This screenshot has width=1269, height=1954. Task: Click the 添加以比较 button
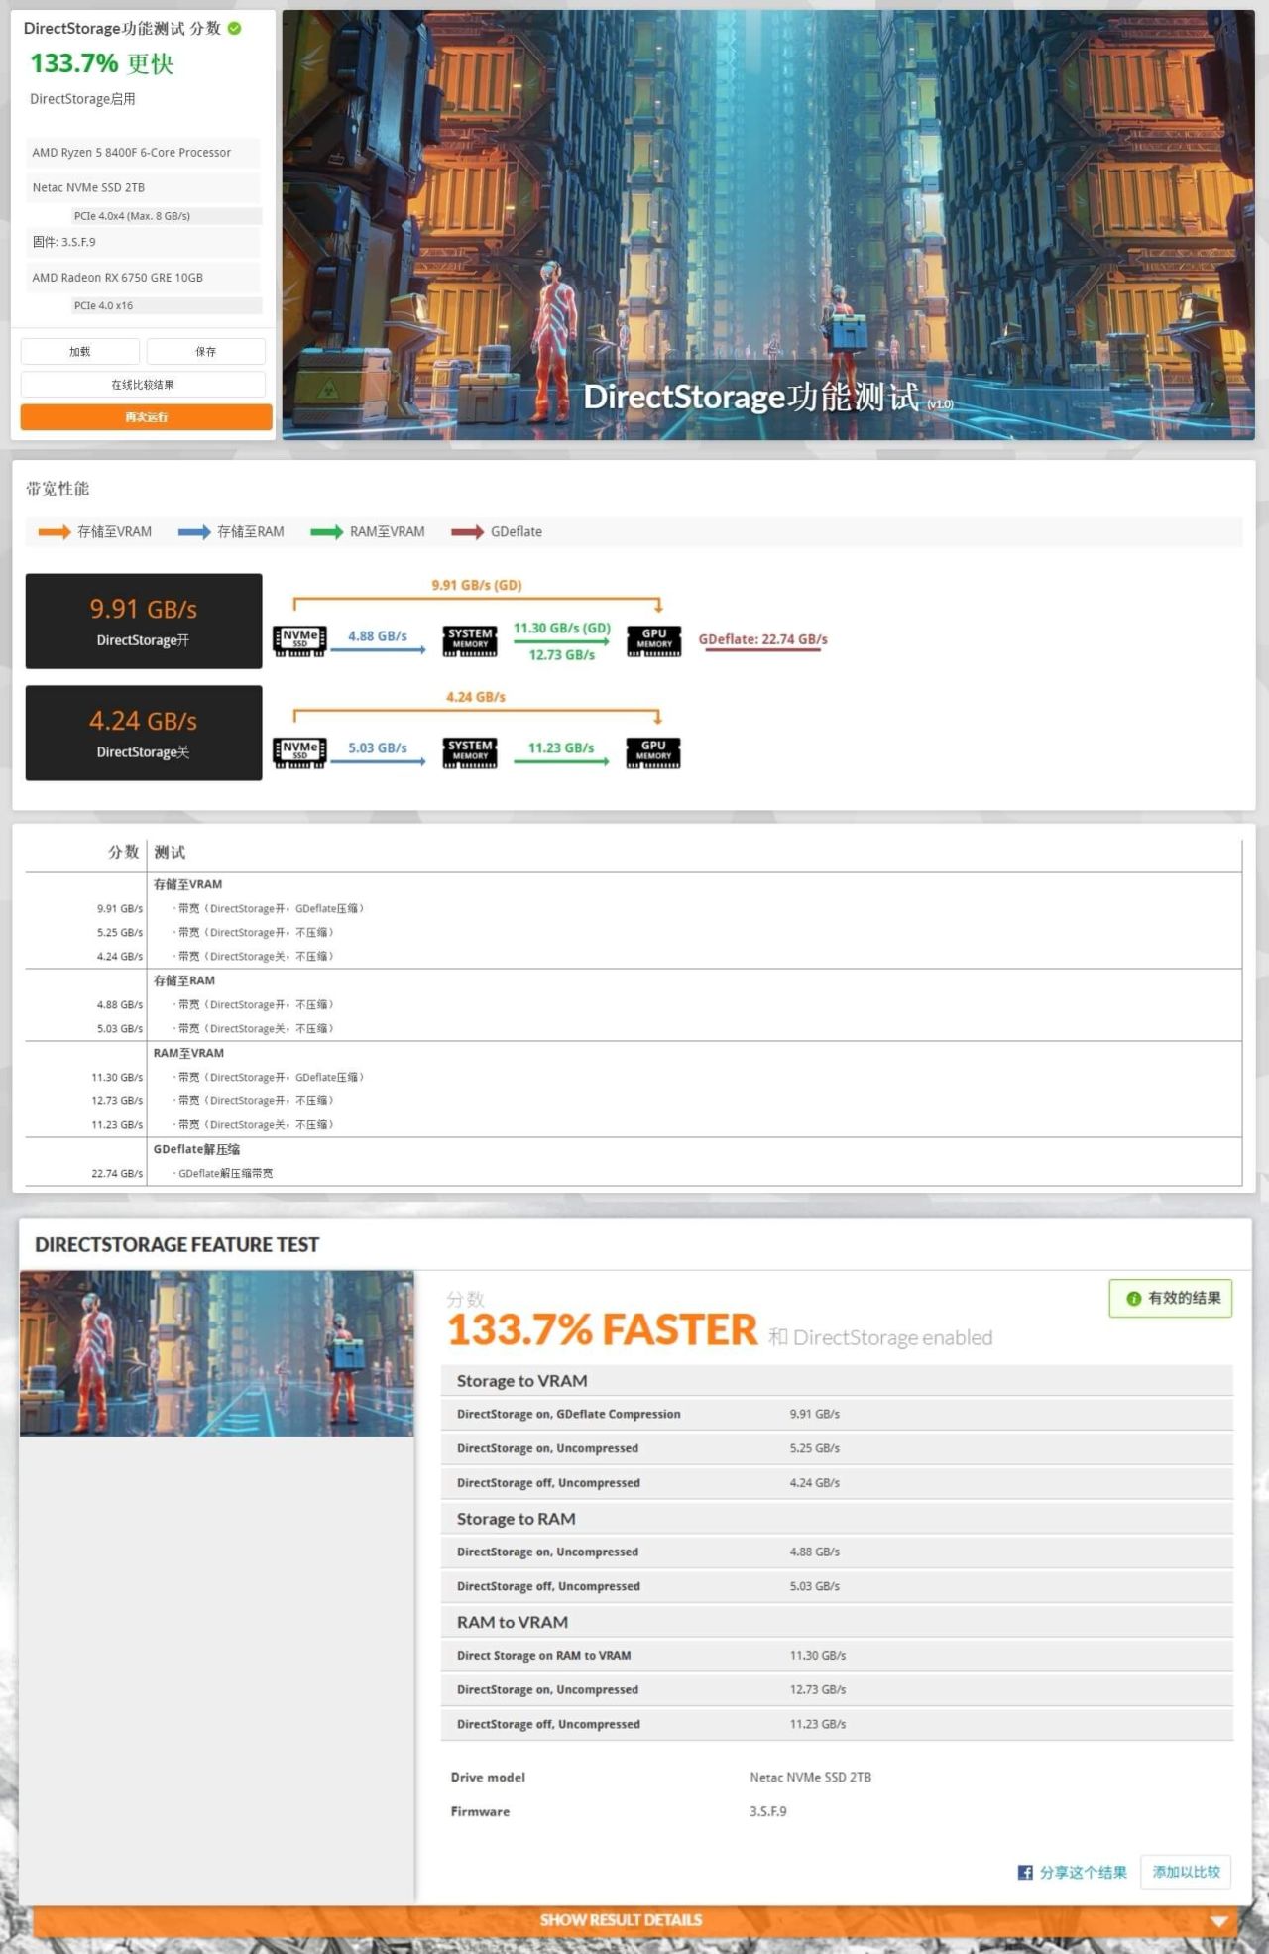coord(1186,1872)
